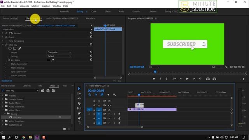249x140 pixels.
Task: Select the purple video clip on V1
Action: 152,109
